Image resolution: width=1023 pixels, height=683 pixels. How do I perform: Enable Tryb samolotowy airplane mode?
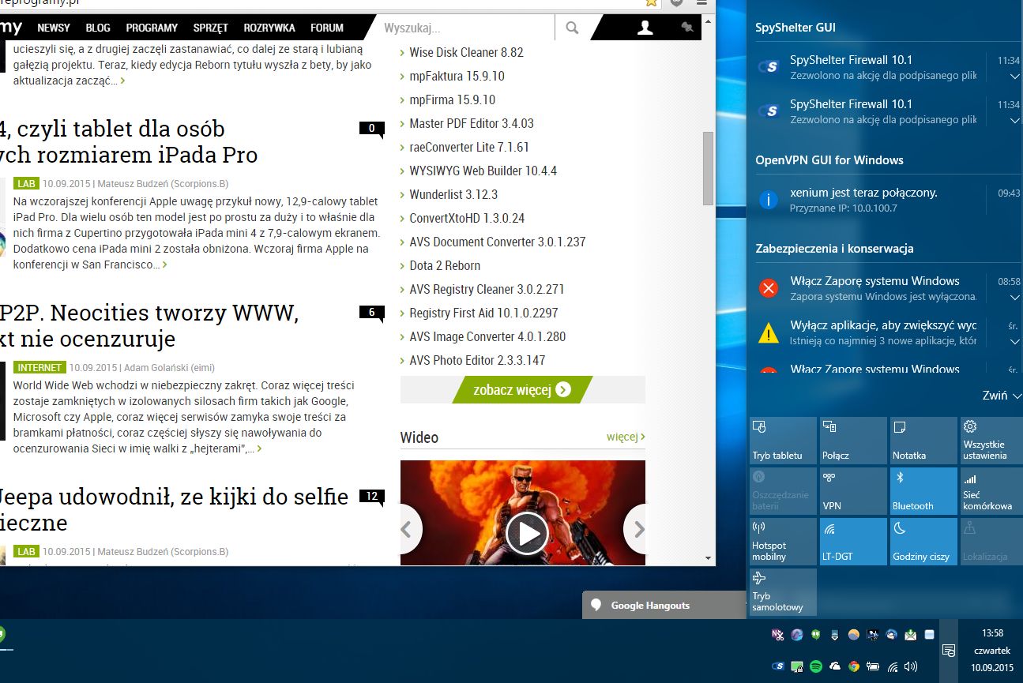click(x=783, y=592)
